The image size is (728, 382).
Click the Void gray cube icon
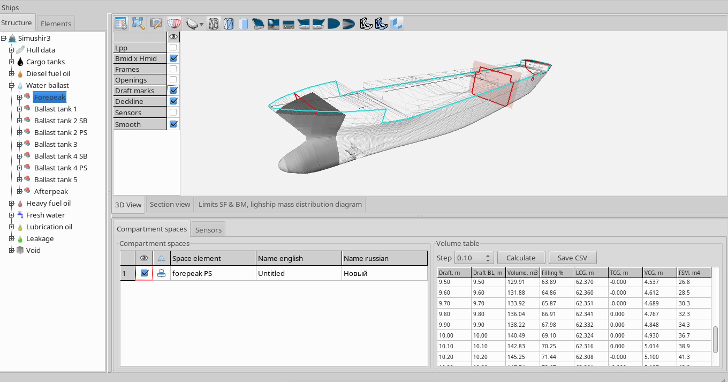[20, 250]
